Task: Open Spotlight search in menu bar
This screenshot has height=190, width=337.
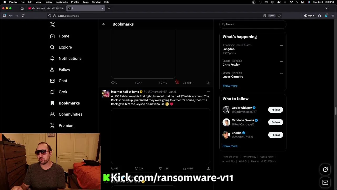Action: (298, 2)
